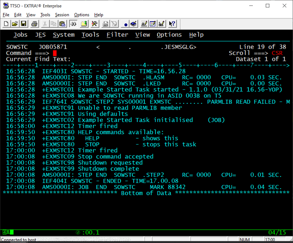Click the keyboard map editor icon
Viewport: 293px width, 243px height.
[161, 24]
